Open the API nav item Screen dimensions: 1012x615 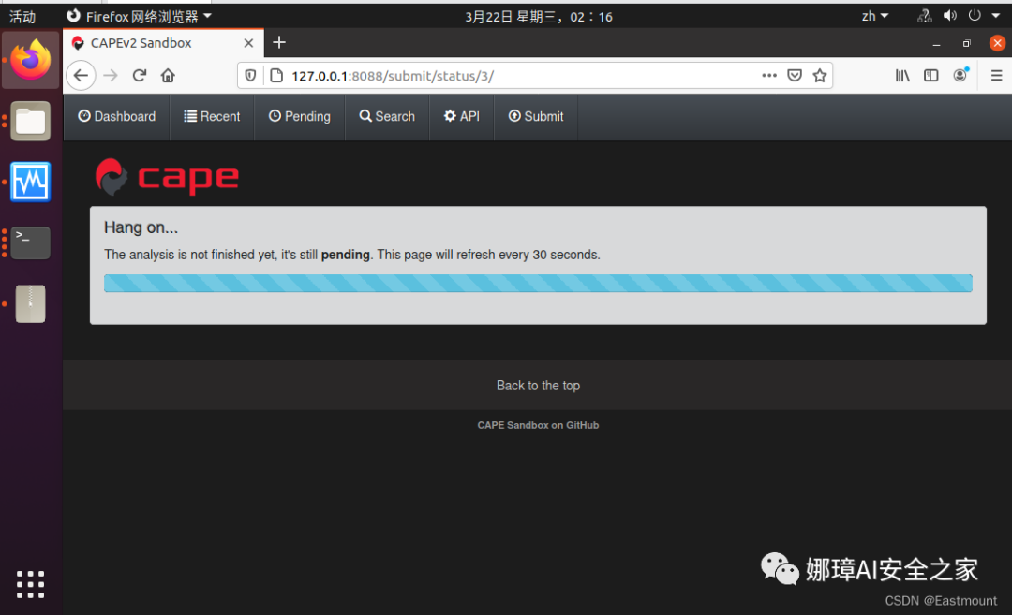click(x=461, y=117)
